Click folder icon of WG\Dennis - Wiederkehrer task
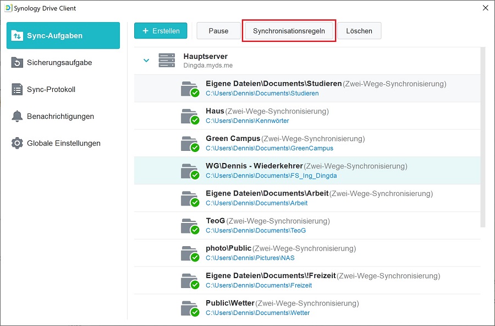 click(x=190, y=171)
